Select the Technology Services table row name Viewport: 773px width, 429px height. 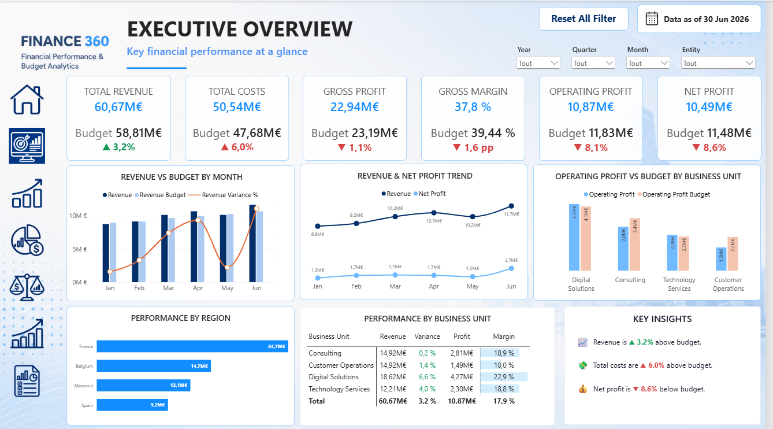[339, 389]
